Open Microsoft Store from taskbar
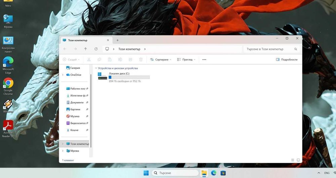Image resolution: width=336 pixels, height=178 pixels. (223, 173)
